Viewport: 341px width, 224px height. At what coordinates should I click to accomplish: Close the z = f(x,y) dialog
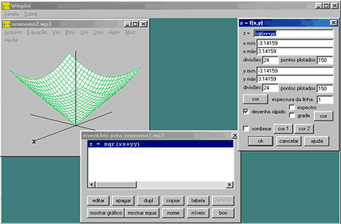pos(334,23)
